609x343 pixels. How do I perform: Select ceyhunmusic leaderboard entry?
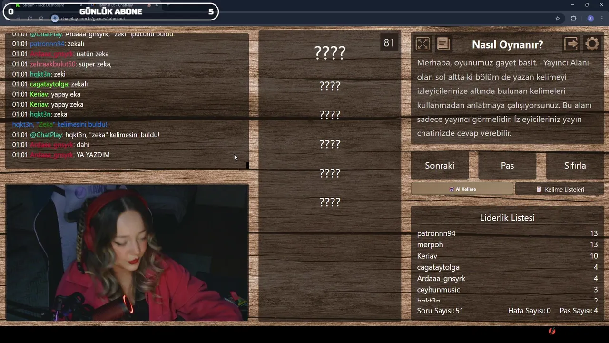click(507, 289)
